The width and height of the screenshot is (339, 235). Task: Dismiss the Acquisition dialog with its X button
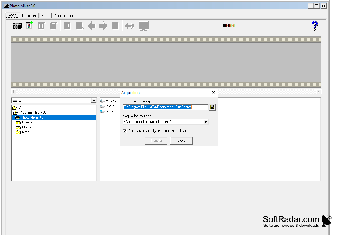213,93
